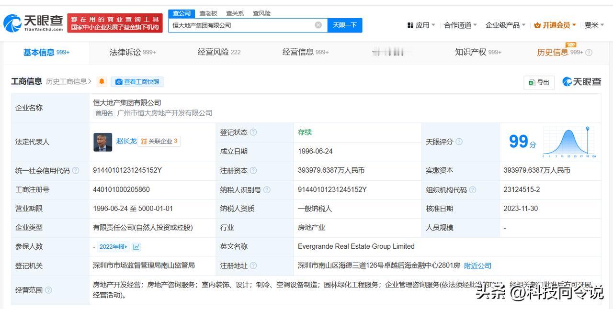
Task: Click 登记状态 value 存续
Action: tap(305, 132)
